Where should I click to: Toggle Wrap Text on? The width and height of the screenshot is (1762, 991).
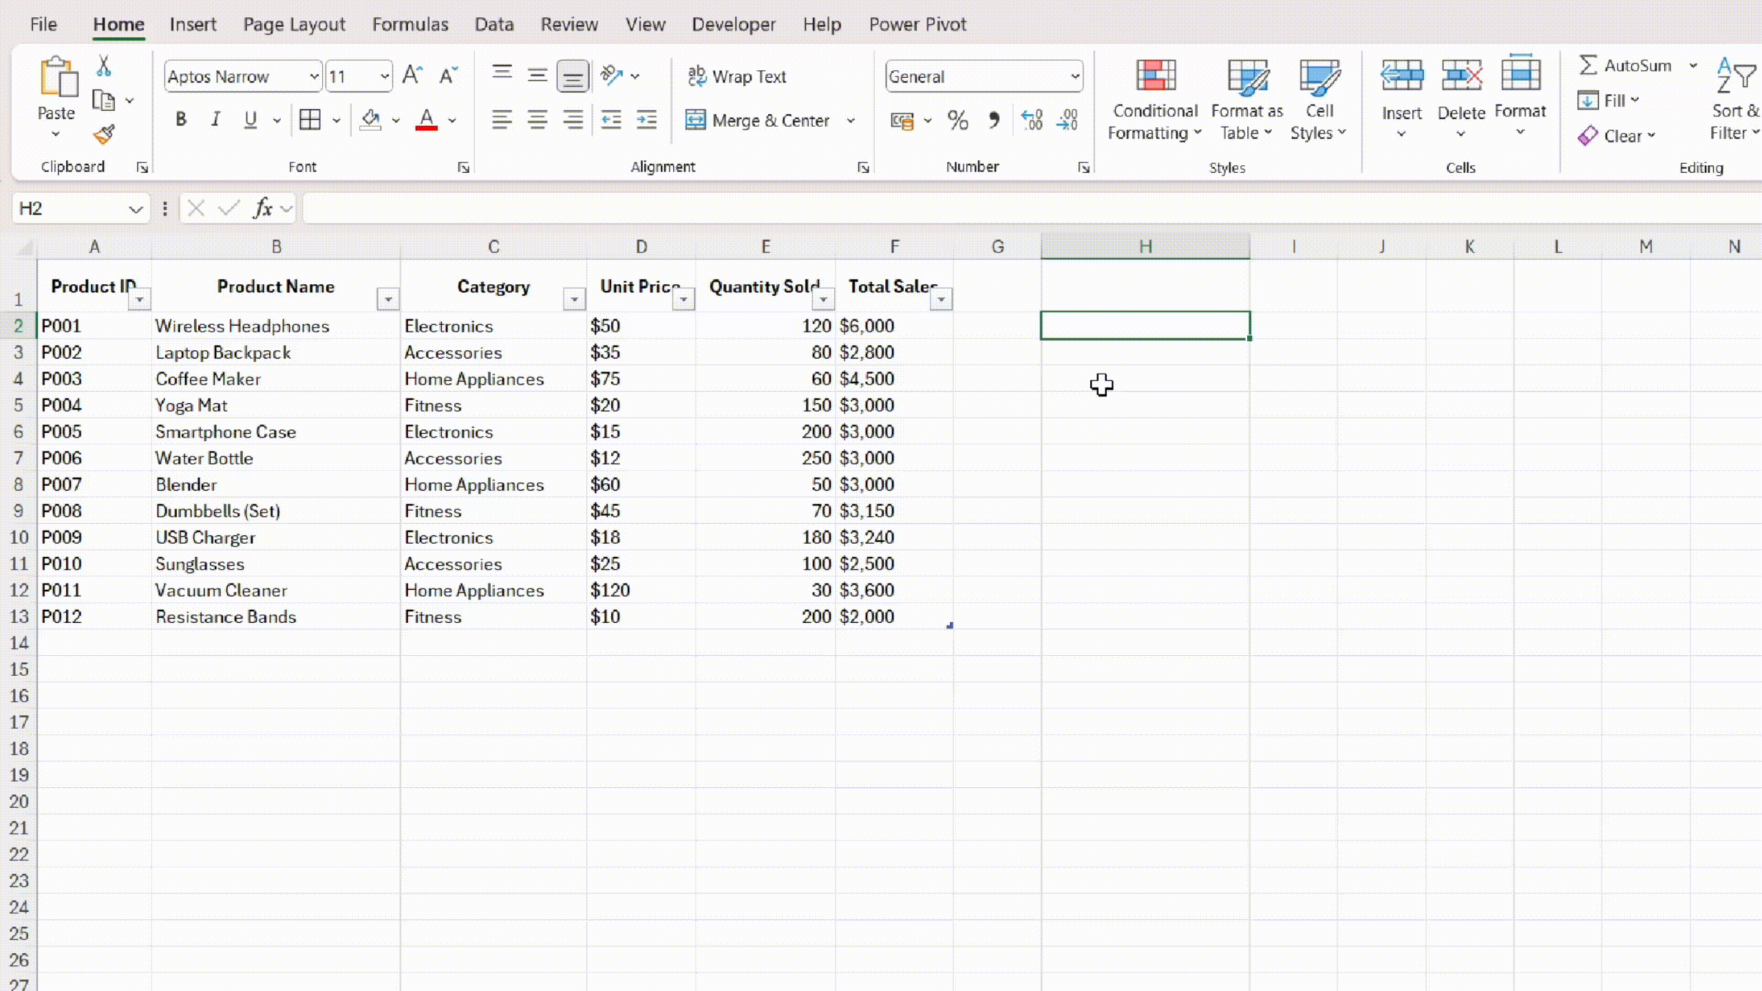(x=737, y=76)
